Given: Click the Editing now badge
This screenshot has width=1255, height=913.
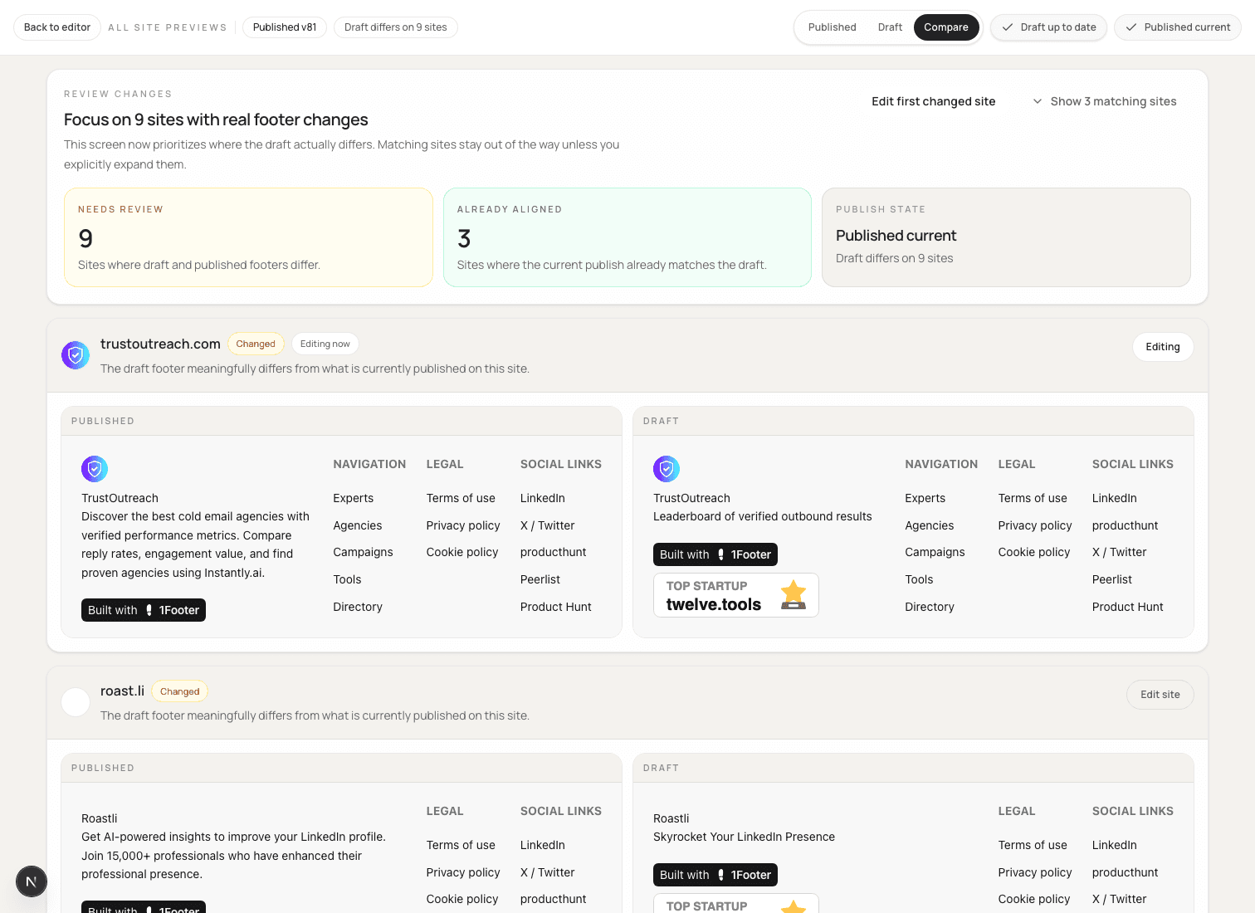Looking at the screenshot, I should [x=325, y=344].
